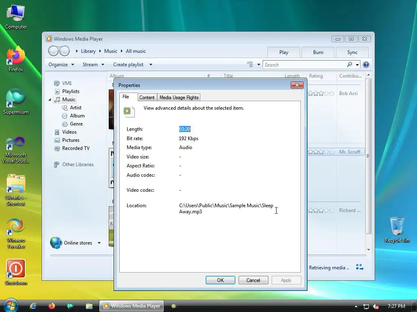Viewport: 417px width, 312px height.
Task: Click the search magnifier icon
Action: [349, 65]
